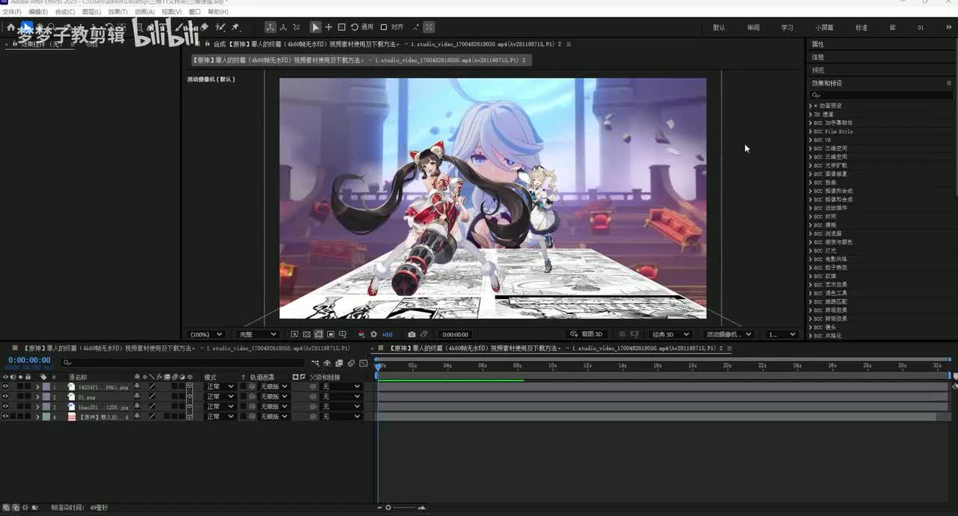Switch to the 默认 workspace
This screenshot has width=958, height=516.
[x=718, y=28]
